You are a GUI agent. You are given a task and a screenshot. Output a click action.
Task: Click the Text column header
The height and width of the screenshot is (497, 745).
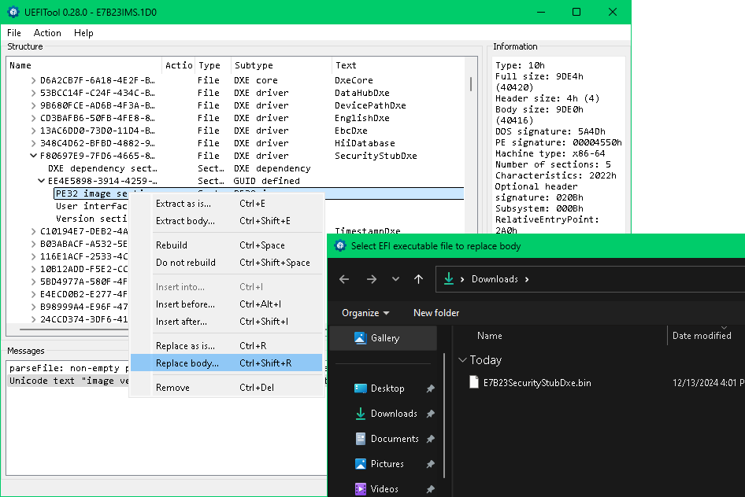click(x=398, y=65)
